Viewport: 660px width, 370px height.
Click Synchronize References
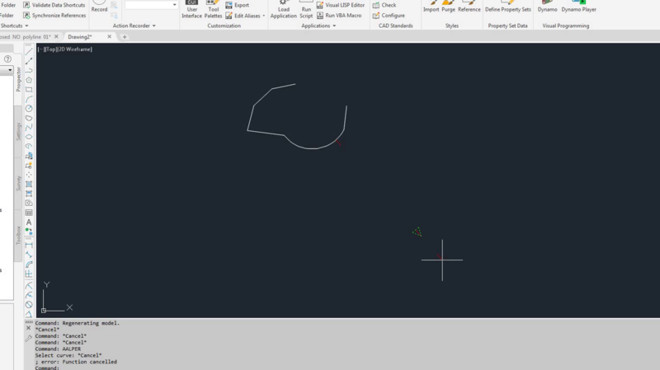(54, 16)
